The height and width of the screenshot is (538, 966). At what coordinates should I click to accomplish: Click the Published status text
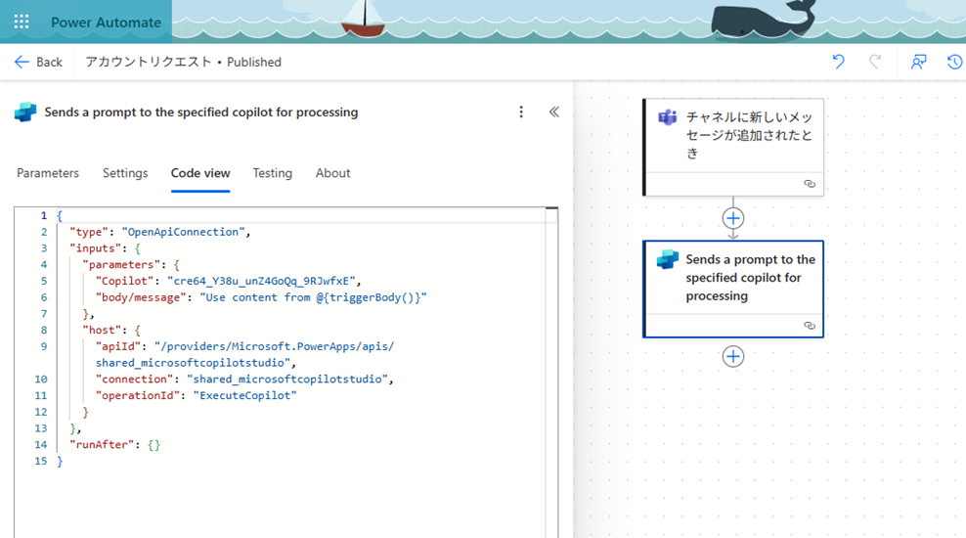(x=254, y=62)
